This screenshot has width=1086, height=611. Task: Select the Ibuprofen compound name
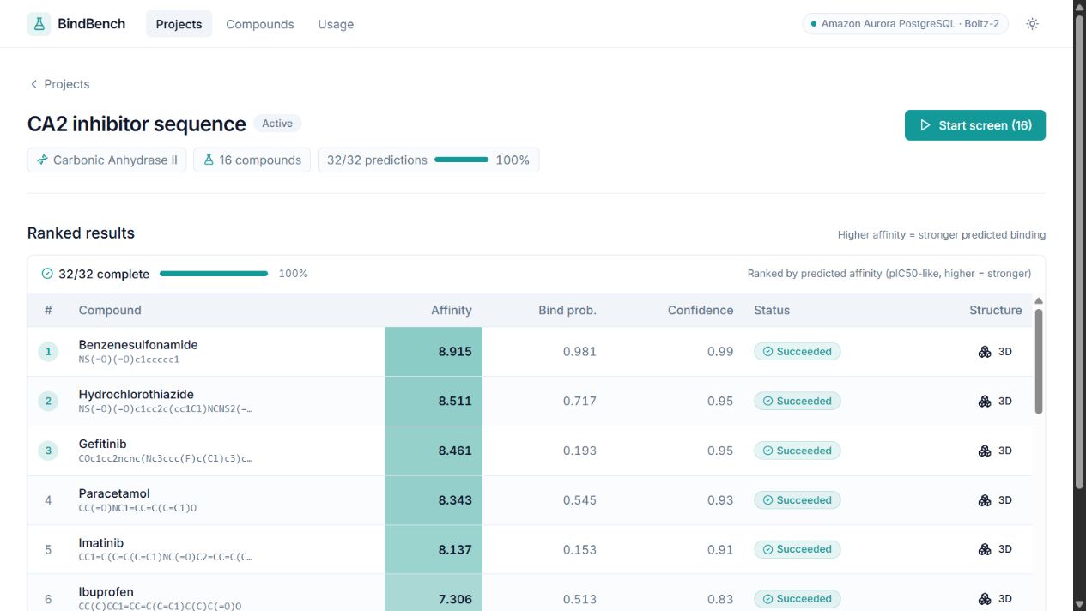click(x=106, y=592)
